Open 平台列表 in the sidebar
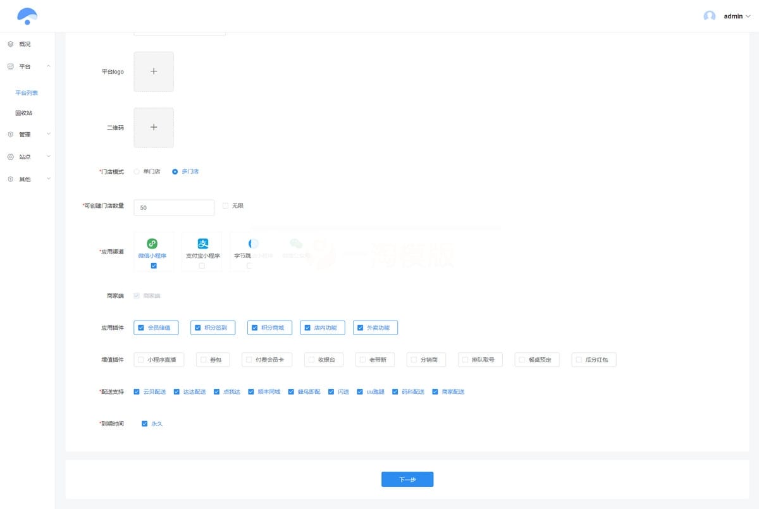Viewport: 759px width, 509px height. pyautogui.click(x=27, y=93)
